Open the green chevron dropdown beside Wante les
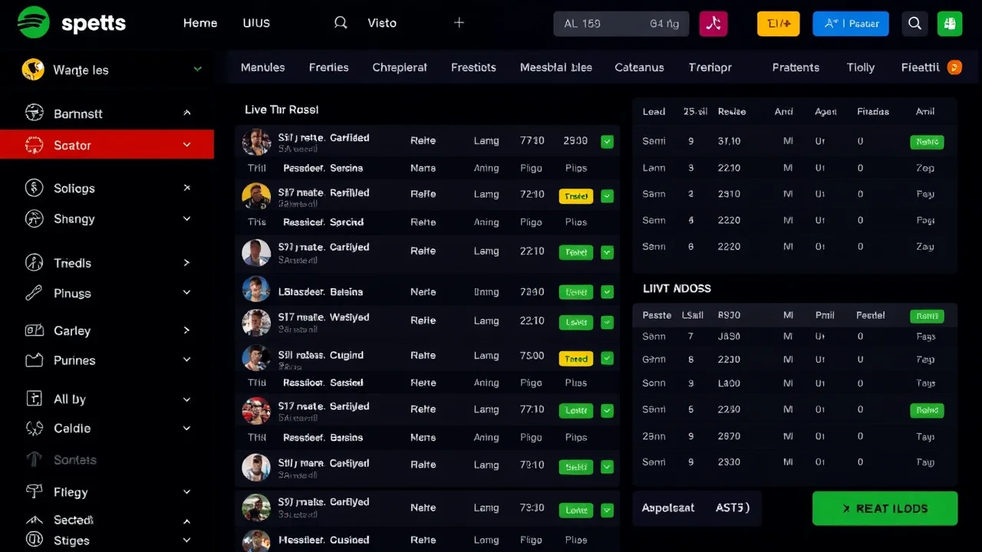982x552 pixels. point(197,69)
